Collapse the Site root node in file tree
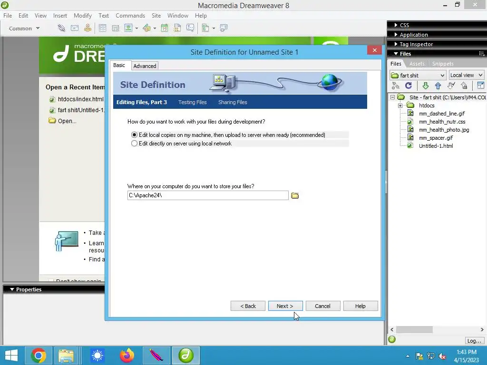The height and width of the screenshot is (365, 487). 392,97
